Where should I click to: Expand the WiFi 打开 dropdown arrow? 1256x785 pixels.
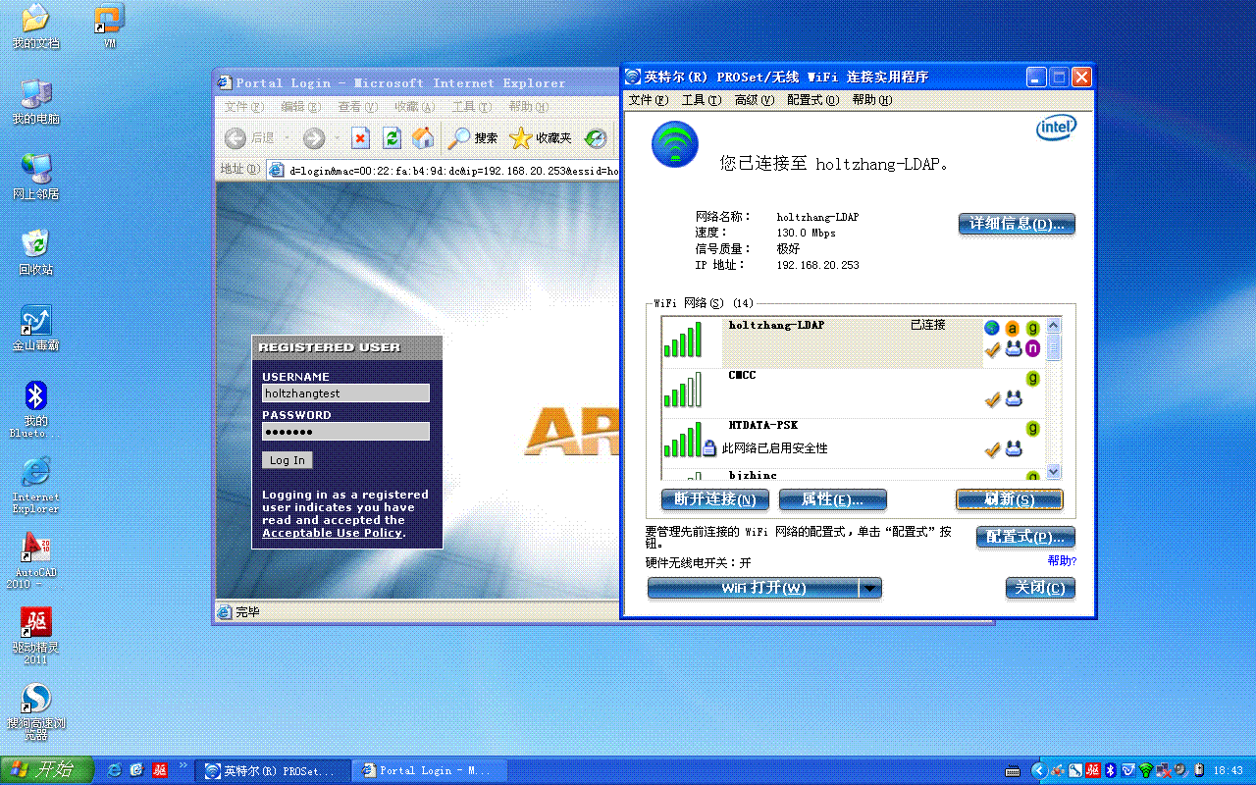(x=870, y=588)
